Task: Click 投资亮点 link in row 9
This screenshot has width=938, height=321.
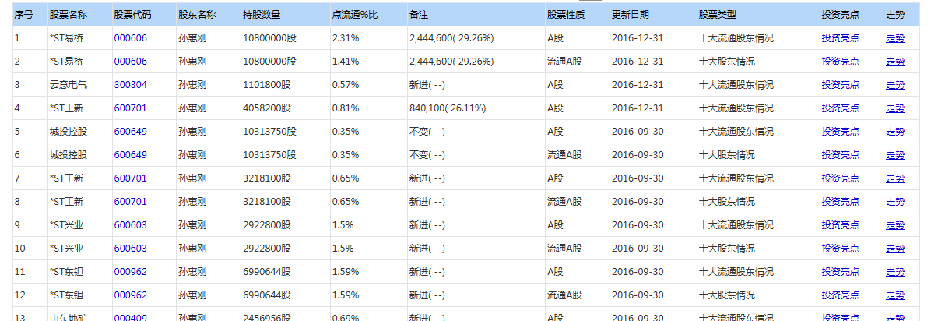Action: coord(840,224)
